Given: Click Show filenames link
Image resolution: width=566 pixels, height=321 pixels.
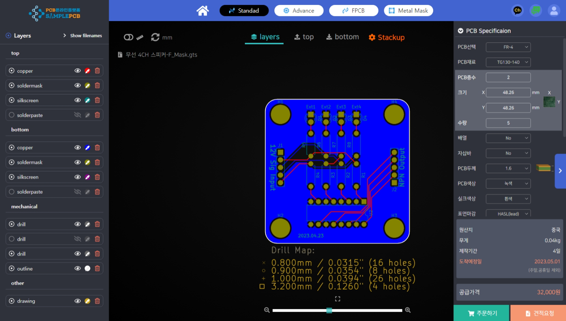Looking at the screenshot, I should [x=86, y=36].
